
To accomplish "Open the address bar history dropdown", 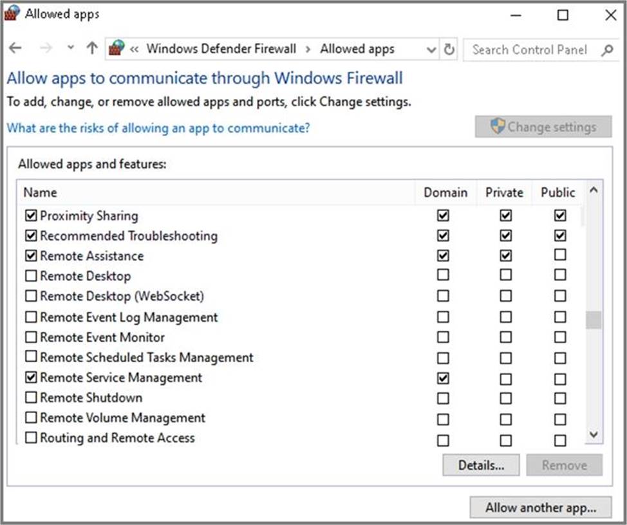I will [x=431, y=49].
